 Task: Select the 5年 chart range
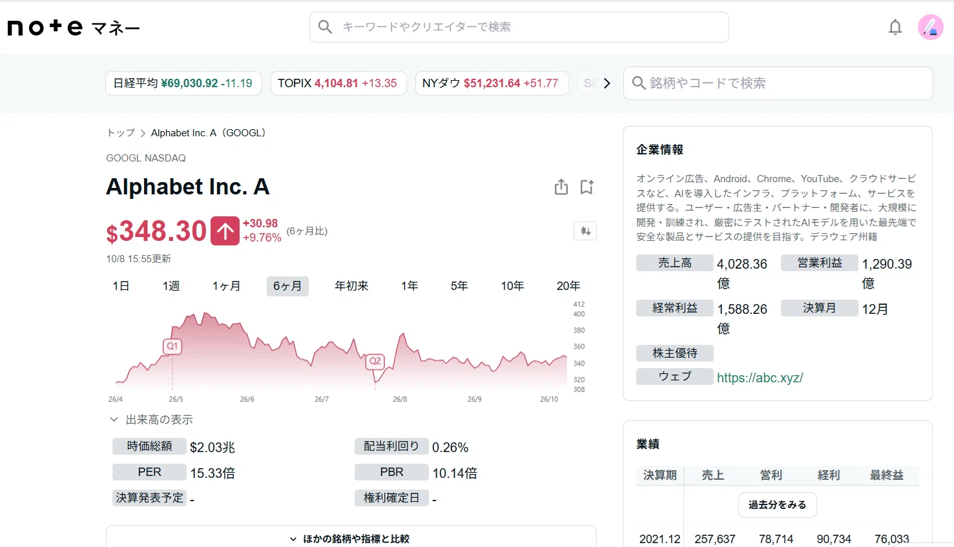click(459, 286)
